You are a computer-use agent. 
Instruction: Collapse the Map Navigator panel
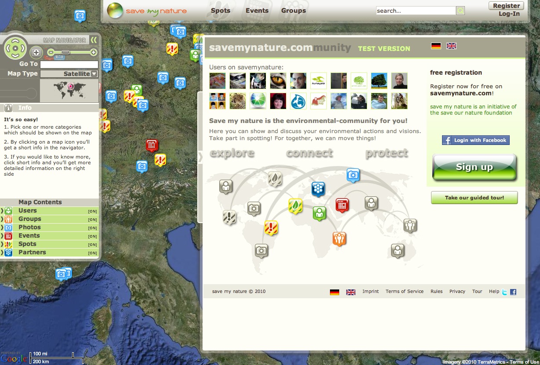click(x=94, y=40)
